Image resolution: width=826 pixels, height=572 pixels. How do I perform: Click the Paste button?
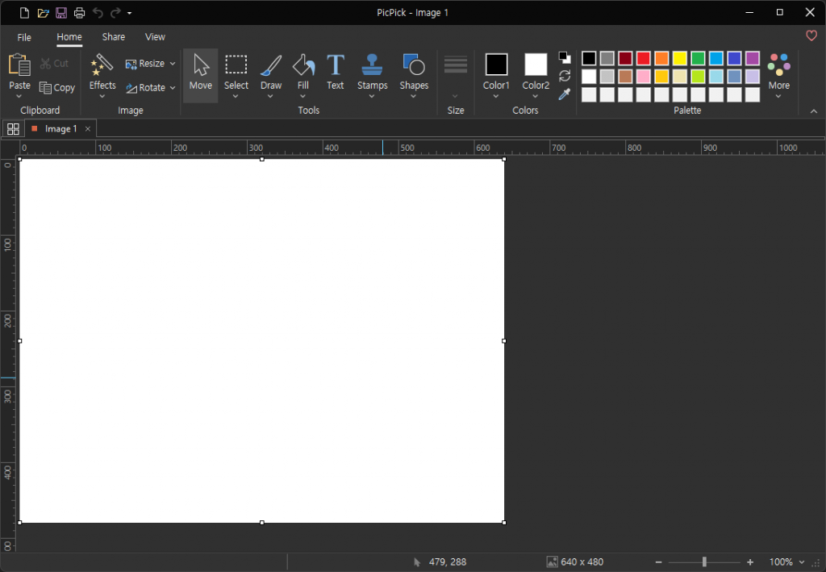click(19, 72)
